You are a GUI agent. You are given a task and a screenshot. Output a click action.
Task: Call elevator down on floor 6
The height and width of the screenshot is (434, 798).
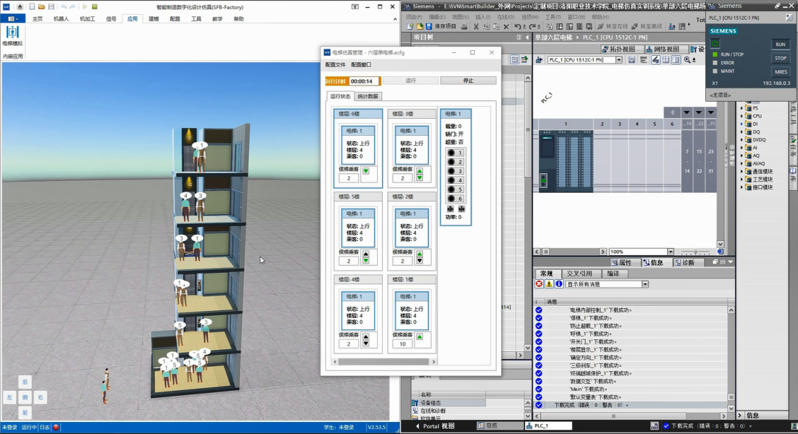[366, 171]
